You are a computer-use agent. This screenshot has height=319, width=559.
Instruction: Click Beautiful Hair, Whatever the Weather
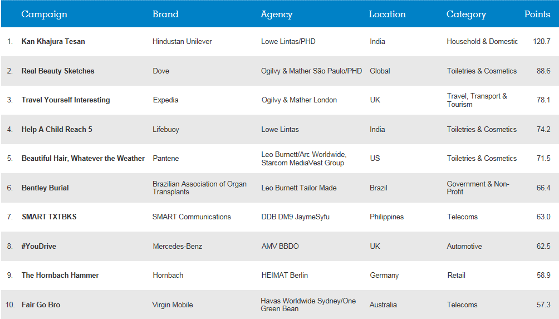83,159
